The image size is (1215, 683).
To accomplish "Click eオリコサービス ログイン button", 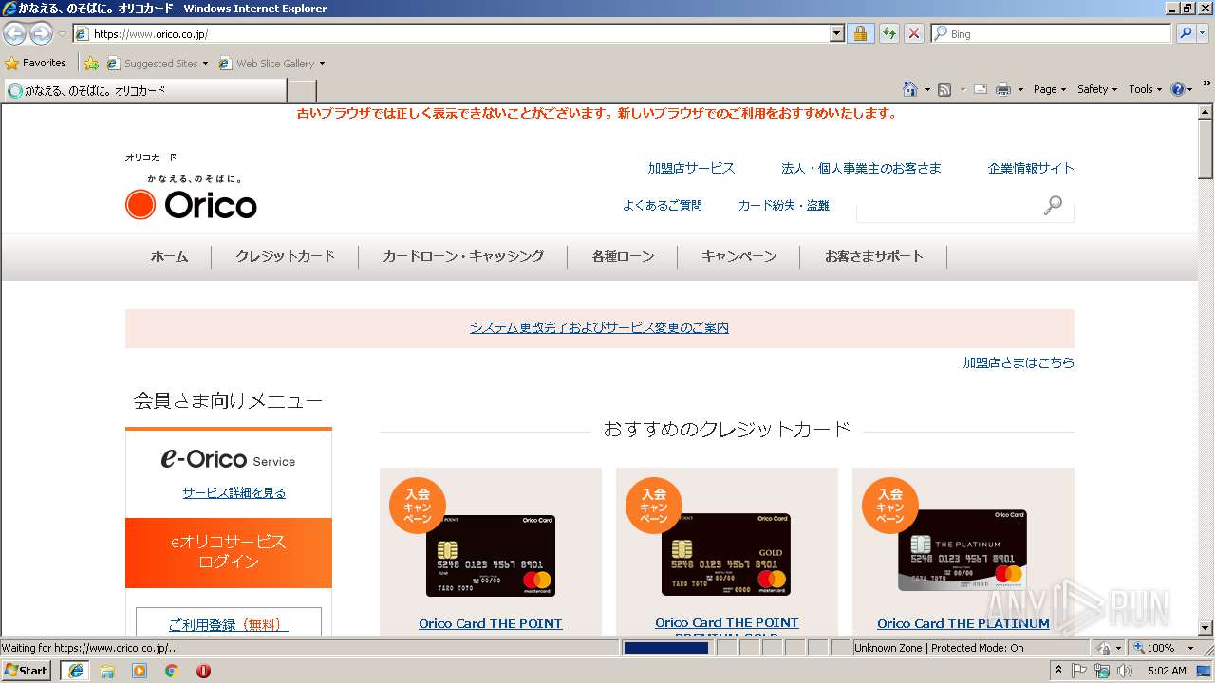I will (x=229, y=552).
